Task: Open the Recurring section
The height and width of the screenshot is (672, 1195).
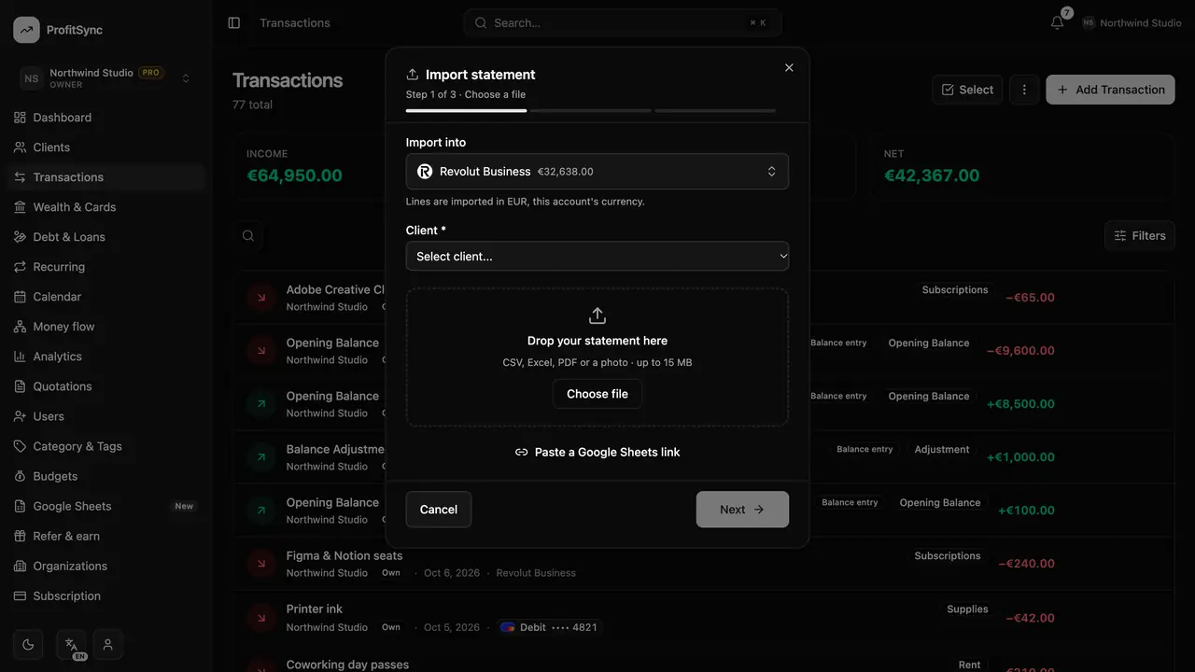Action: tap(105, 267)
